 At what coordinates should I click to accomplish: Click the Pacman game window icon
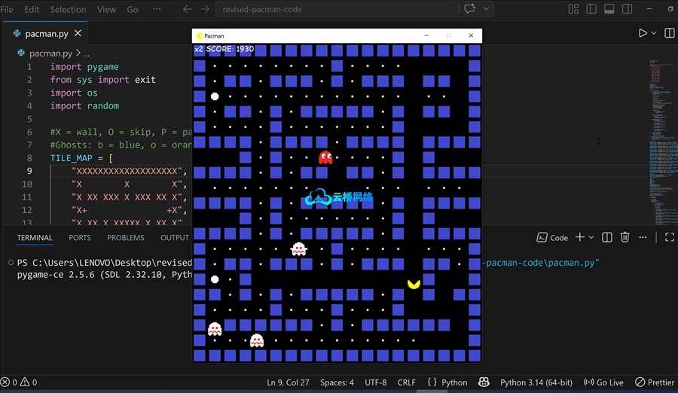(199, 36)
